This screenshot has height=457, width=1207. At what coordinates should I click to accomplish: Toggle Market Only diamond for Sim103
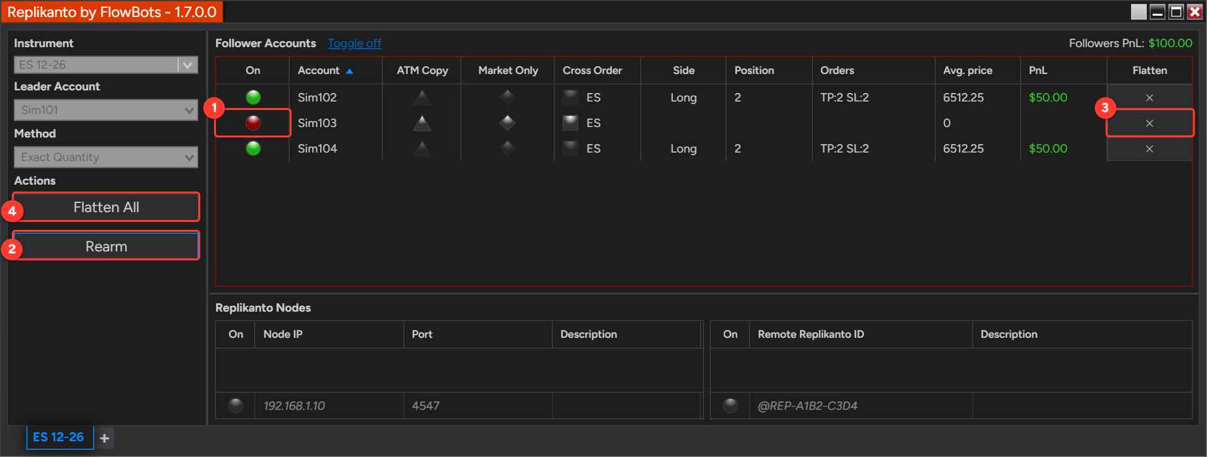tap(507, 122)
